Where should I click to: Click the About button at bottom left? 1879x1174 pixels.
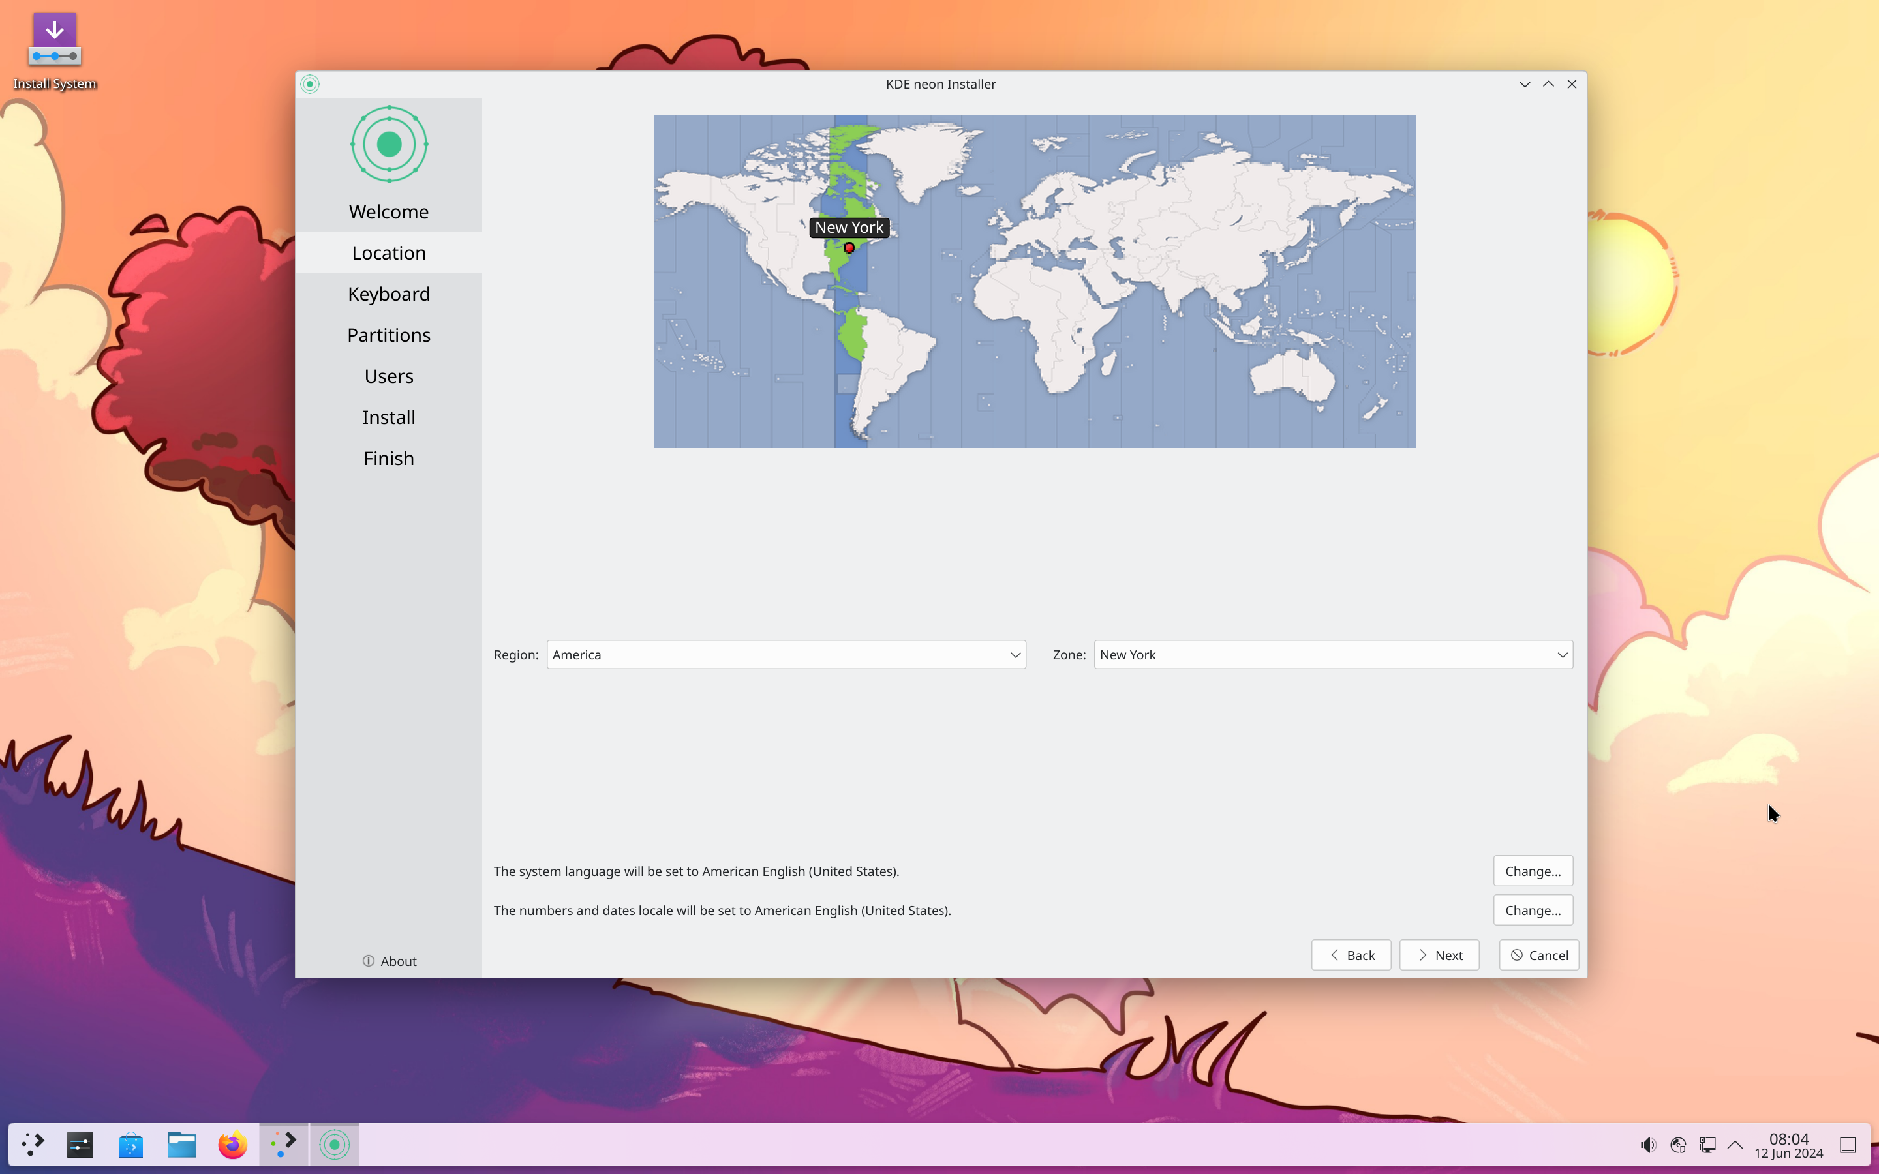coord(388,960)
